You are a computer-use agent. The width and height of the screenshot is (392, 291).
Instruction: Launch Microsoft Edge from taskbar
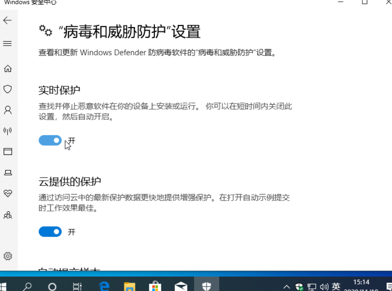tap(104, 286)
